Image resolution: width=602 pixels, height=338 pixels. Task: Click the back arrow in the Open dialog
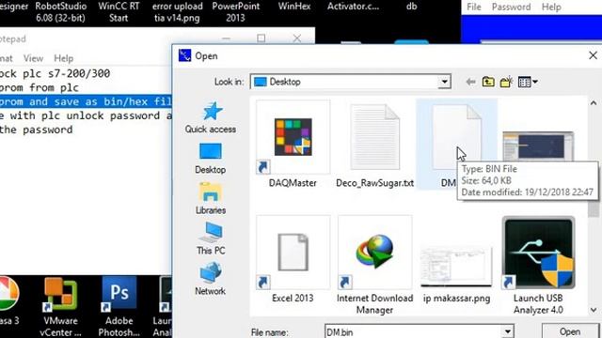pyautogui.click(x=470, y=82)
